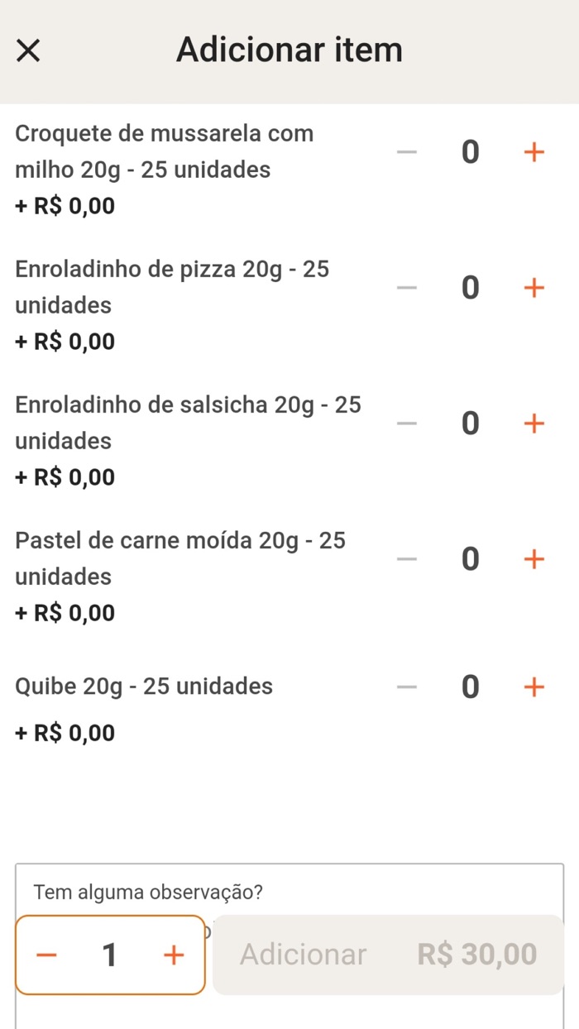This screenshot has height=1029, width=579.
Task: Select the Adicionar item title
Action: click(x=289, y=50)
